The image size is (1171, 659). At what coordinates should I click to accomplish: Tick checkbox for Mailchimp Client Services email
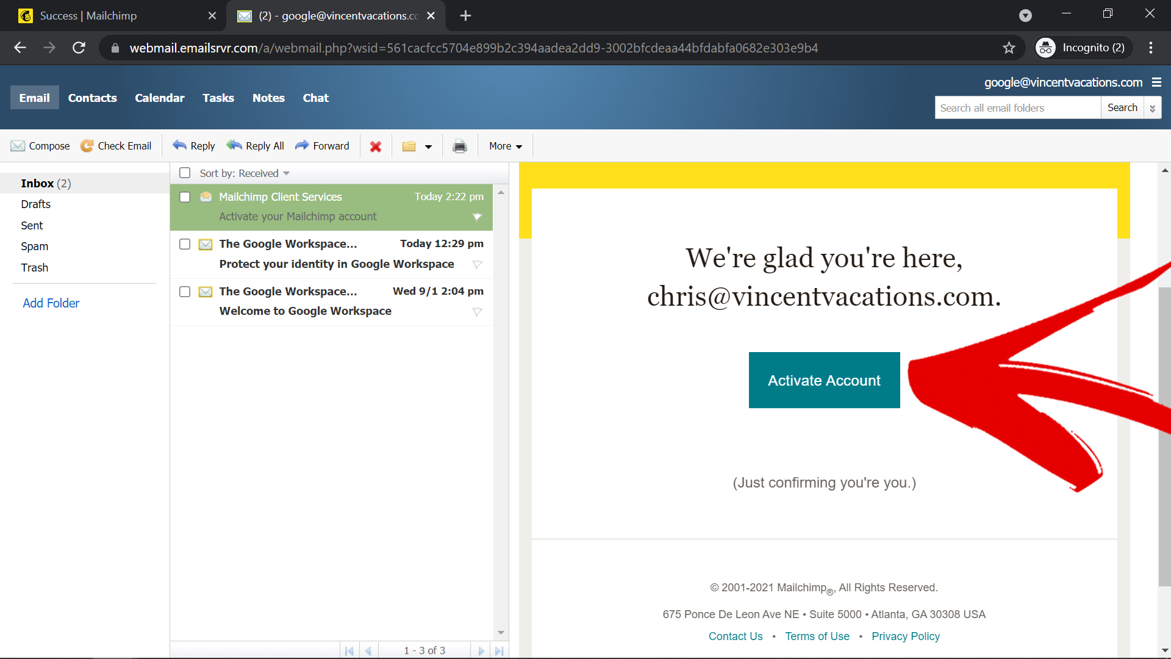(x=185, y=197)
